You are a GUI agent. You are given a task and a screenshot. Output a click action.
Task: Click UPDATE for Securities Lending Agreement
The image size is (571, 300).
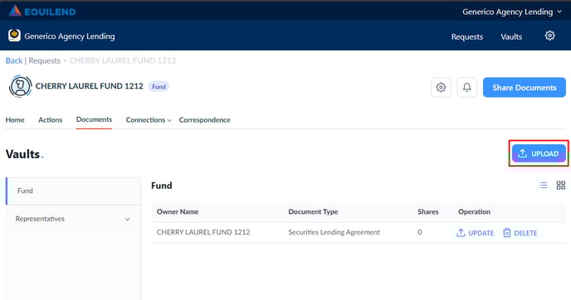pyautogui.click(x=475, y=233)
